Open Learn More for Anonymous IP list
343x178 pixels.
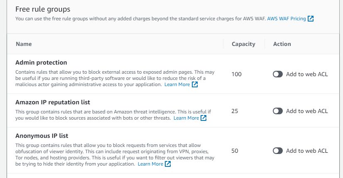(150, 164)
